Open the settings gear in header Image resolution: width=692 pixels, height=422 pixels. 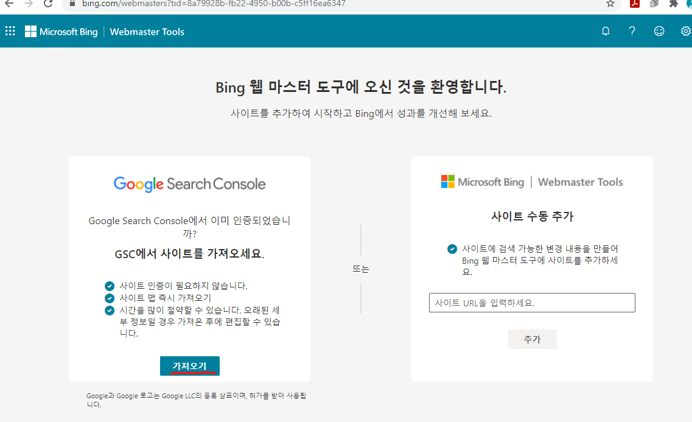686,31
